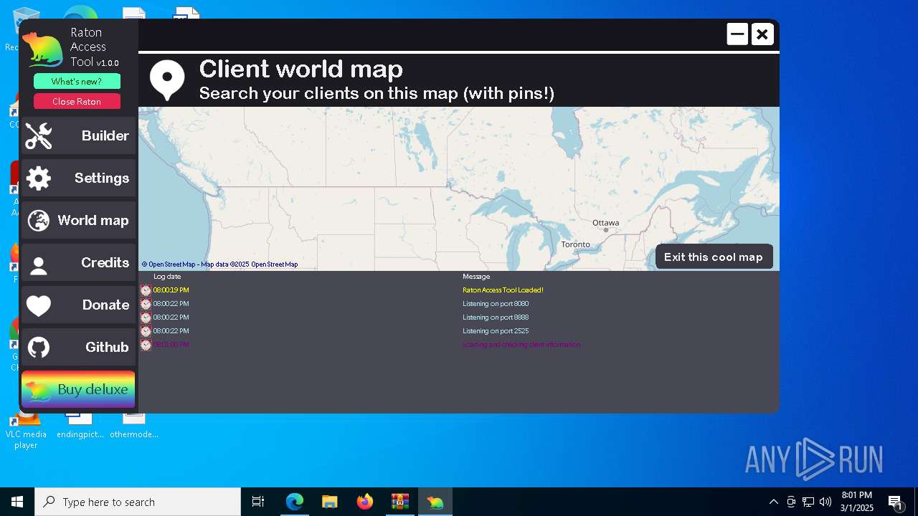Open the Windows Start menu
This screenshot has width=918, height=516.
[17, 502]
